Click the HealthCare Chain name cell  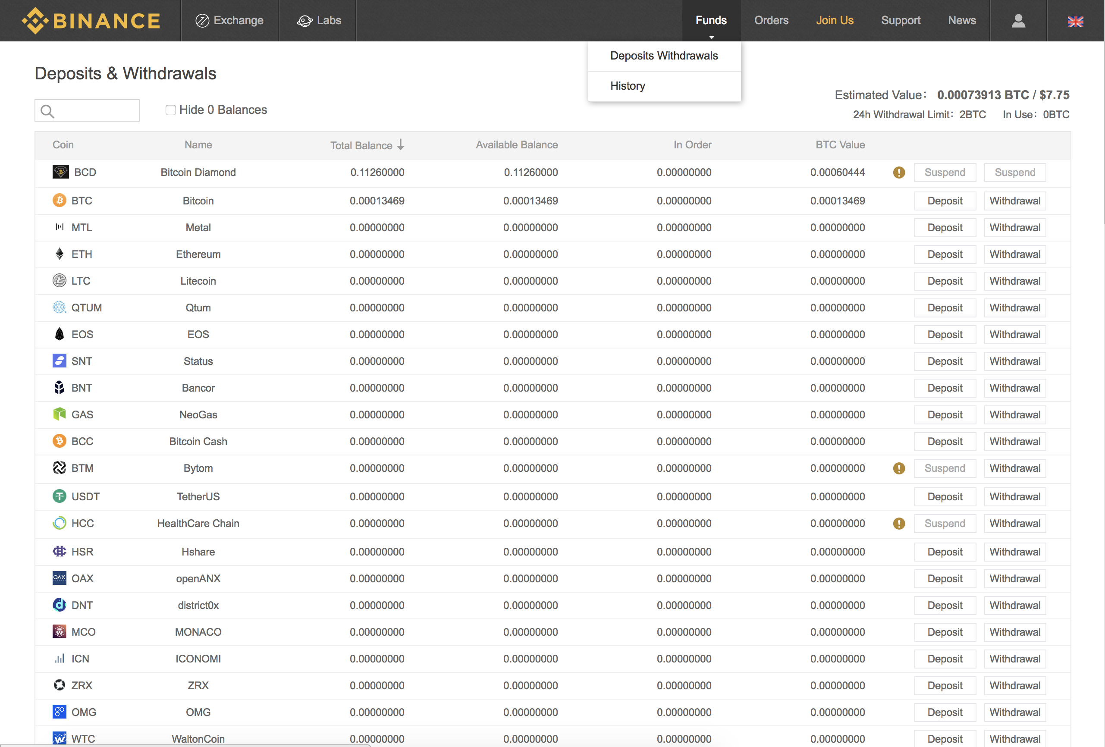click(198, 523)
